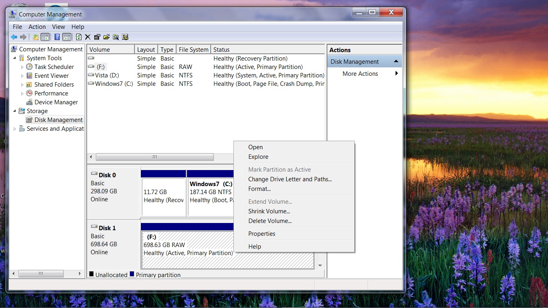Click the blue Help question mark icon
Image resolution: width=548 pixels, height=308 pixels.
click(x=57, y=37)
